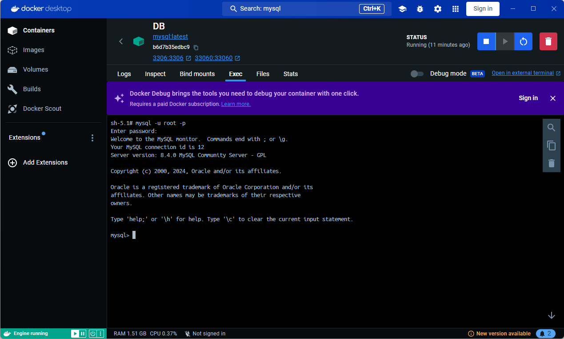Screen dimensions: 564x339
Task: Click the start (play) container button
Action: pyautogui.click(x=505, y=41)
